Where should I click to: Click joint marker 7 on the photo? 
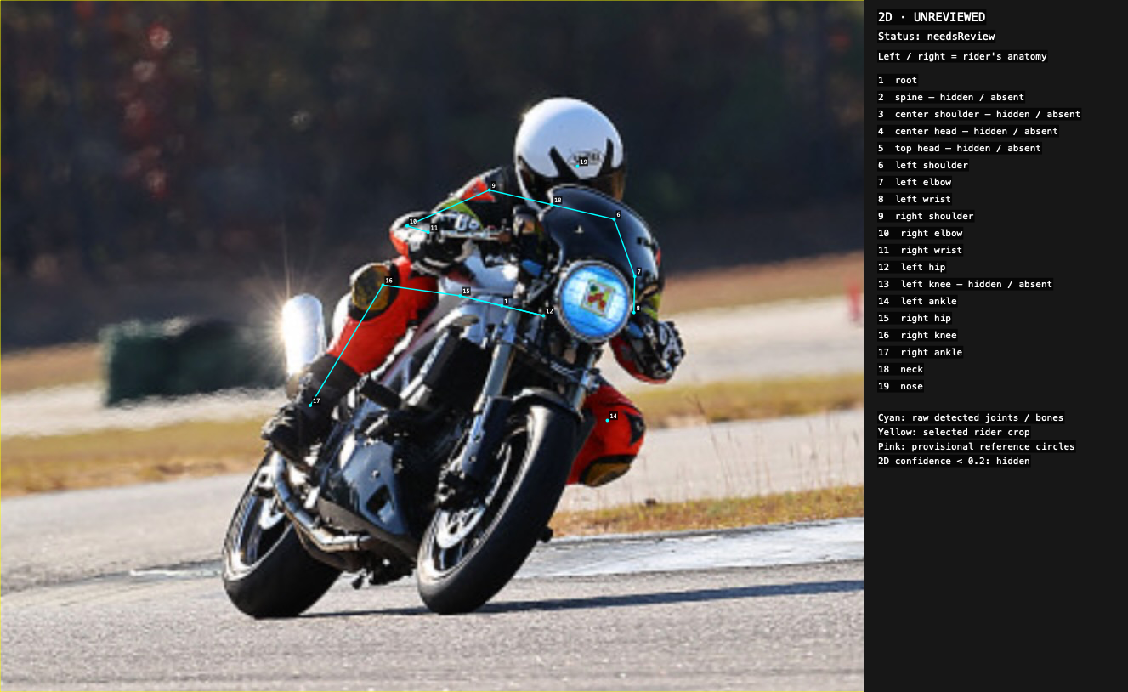coord(634,276)
